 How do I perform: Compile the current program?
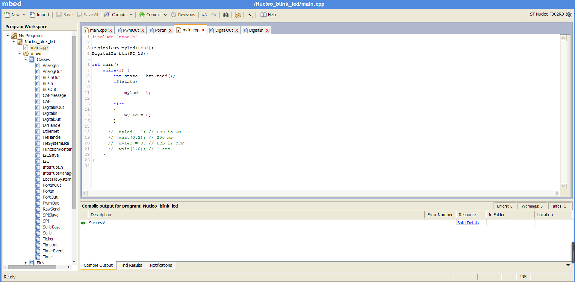point(115,15)
